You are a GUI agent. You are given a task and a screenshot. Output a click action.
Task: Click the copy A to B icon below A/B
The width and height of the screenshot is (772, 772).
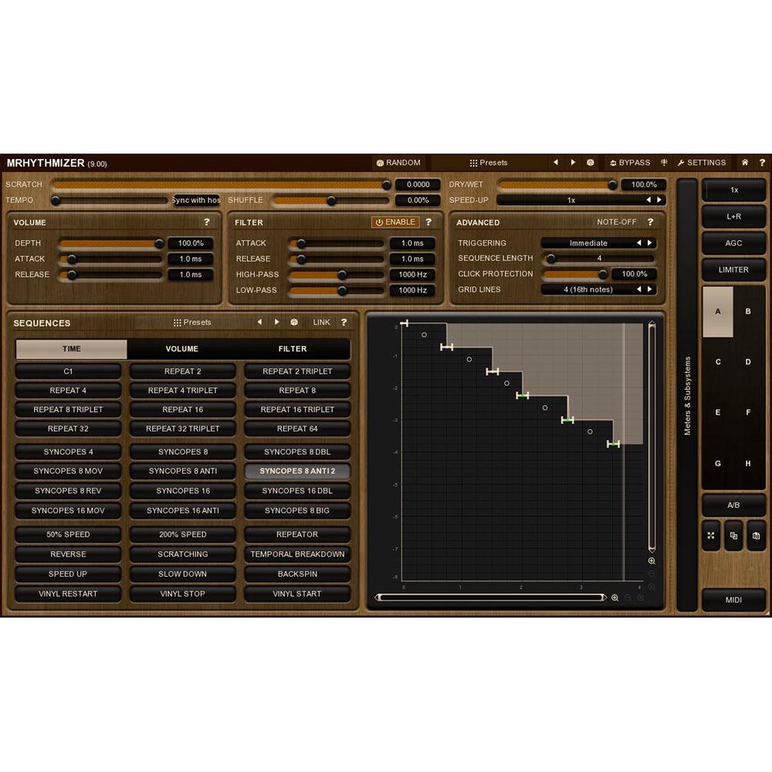pos(734,536)
